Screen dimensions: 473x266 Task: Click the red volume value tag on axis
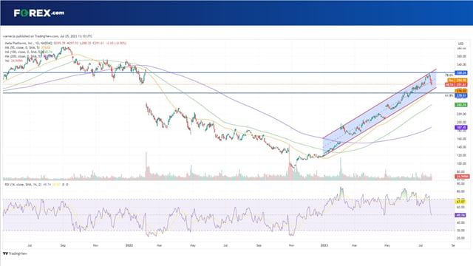tap(462, 177)
